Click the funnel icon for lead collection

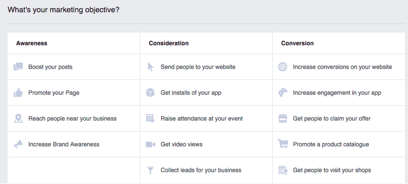[150, 170]
